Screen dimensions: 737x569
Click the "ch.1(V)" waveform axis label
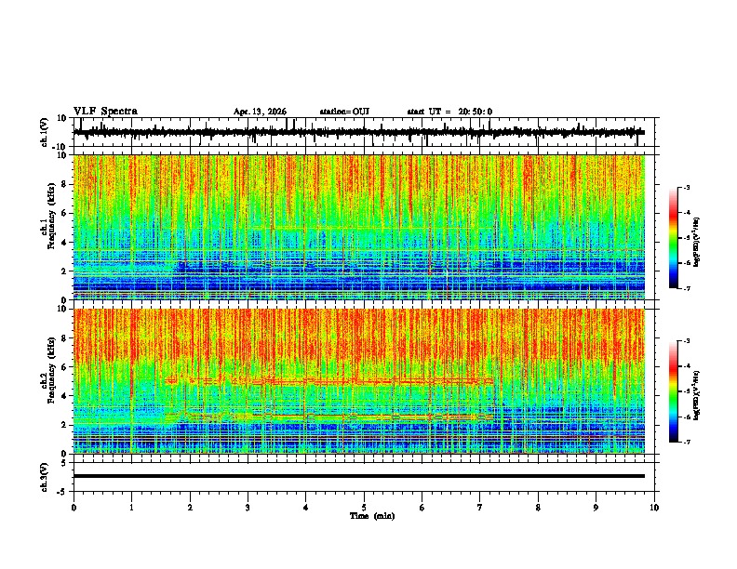click(44, 132)
